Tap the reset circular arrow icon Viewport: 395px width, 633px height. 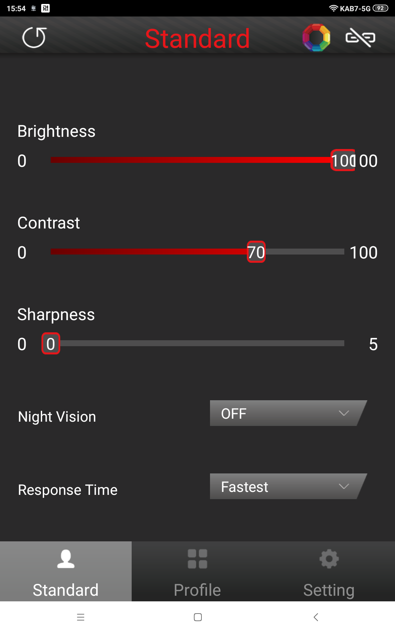click(34, 38)
